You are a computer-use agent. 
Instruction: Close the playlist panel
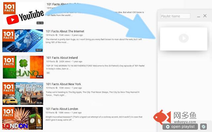point(205,16)
